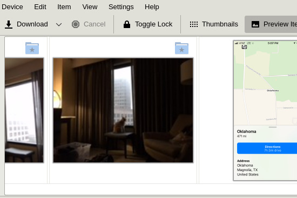The height and width of the screenshot is (198, 297).
Task: Click the 'United States' address text
Action: click(247, 174)
